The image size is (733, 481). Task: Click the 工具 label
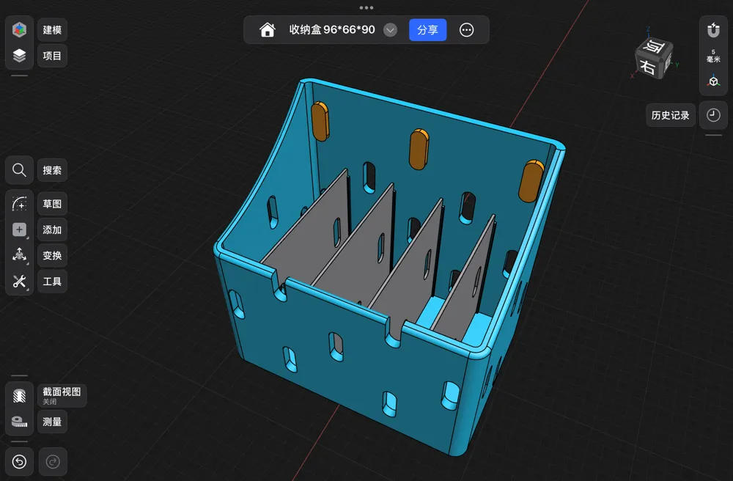pyautogui.click(x=52, y=282)
